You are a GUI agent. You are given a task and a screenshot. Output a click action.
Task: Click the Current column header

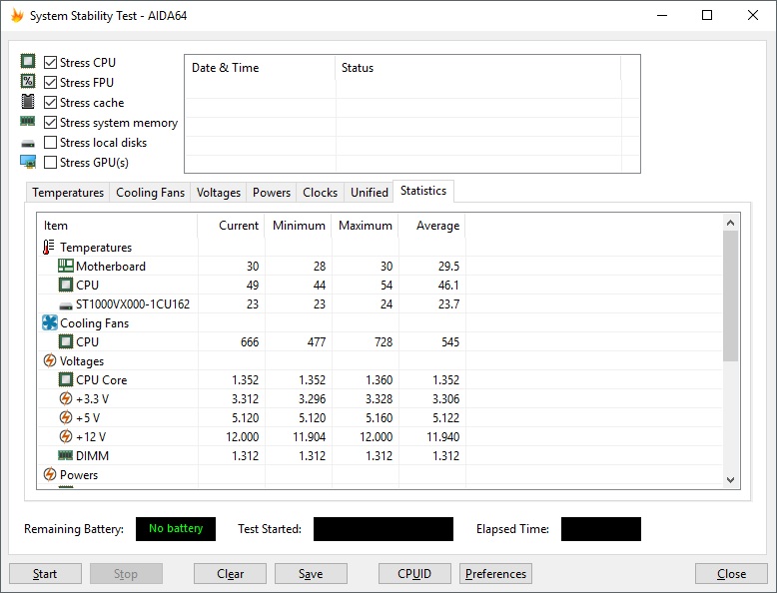(x=232, y=226)
